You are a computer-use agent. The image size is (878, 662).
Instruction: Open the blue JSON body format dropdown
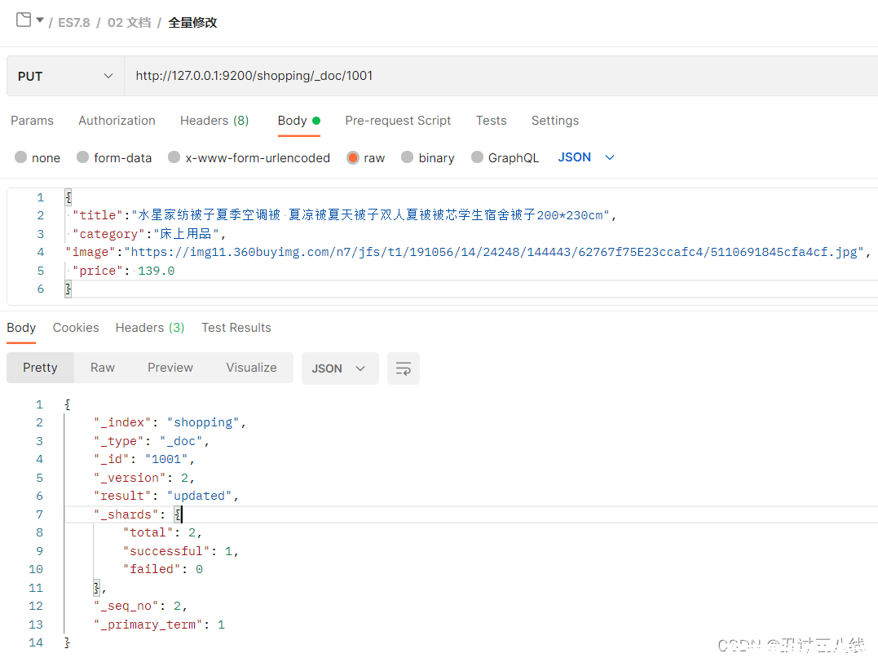coord(585,157)
